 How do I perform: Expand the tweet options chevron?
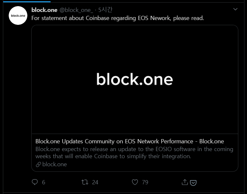[235, 10]
